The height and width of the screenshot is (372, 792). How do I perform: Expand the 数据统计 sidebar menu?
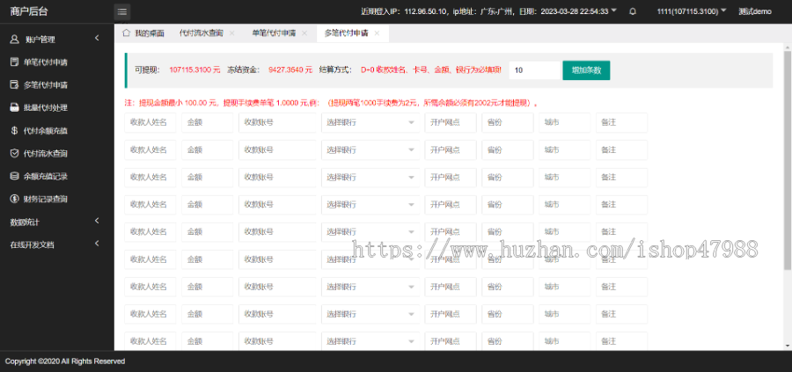[97, 221]
